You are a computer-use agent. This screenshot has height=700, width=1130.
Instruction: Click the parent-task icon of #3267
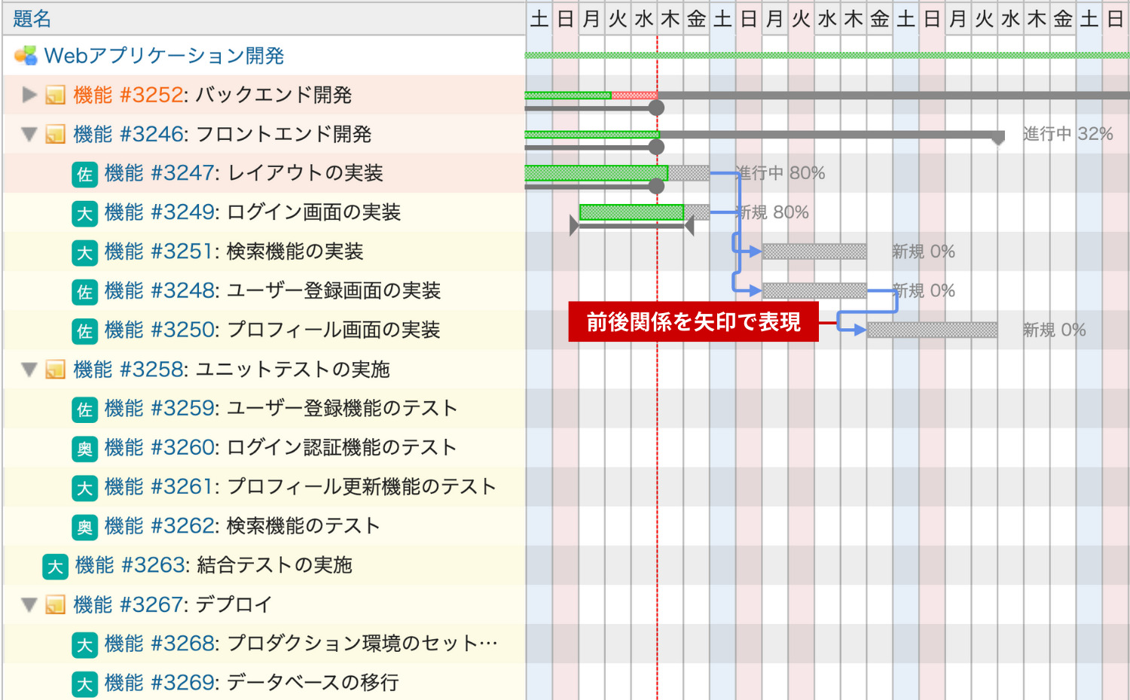point(55,604)
